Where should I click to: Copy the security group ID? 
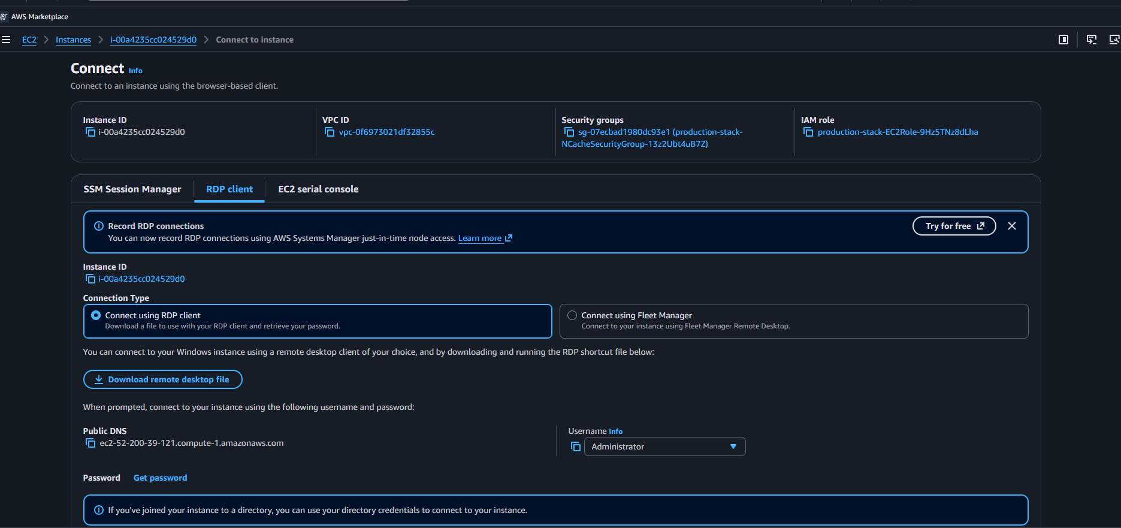(569, 132)
